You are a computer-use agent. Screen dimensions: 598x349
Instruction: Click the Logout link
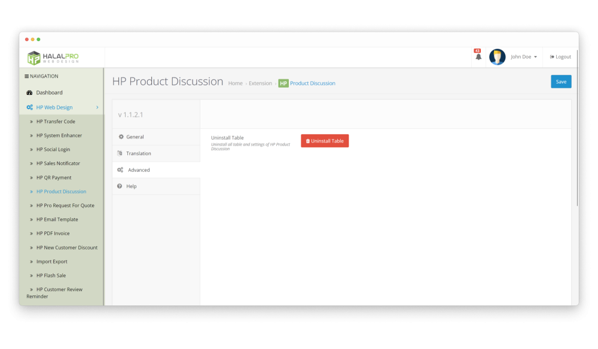(x=560, y=57)
